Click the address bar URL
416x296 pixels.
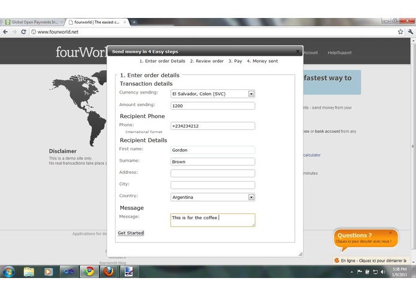(58, 32)
